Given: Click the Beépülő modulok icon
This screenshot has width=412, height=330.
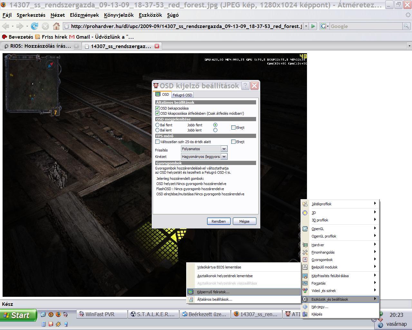Looking at the screenshot, I should (x=305, y=267).
